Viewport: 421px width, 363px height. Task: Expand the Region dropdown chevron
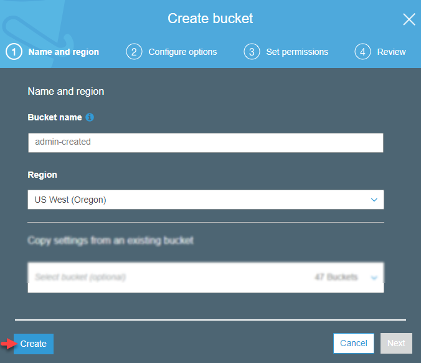click(374, 200)
